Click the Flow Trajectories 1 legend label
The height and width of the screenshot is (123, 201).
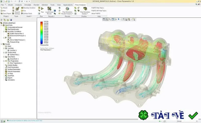click(46, 50)
